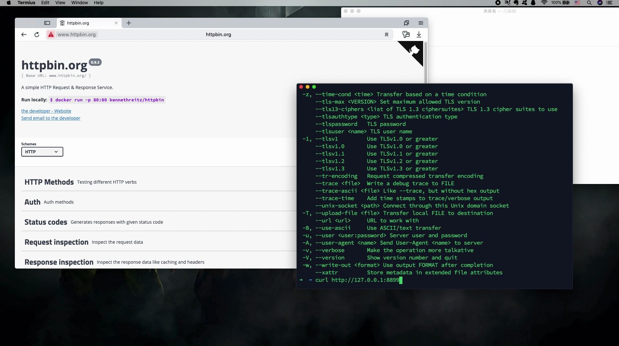Open the View menu
The width and height of the screenshot is (619, 346).
pos(60,3)
